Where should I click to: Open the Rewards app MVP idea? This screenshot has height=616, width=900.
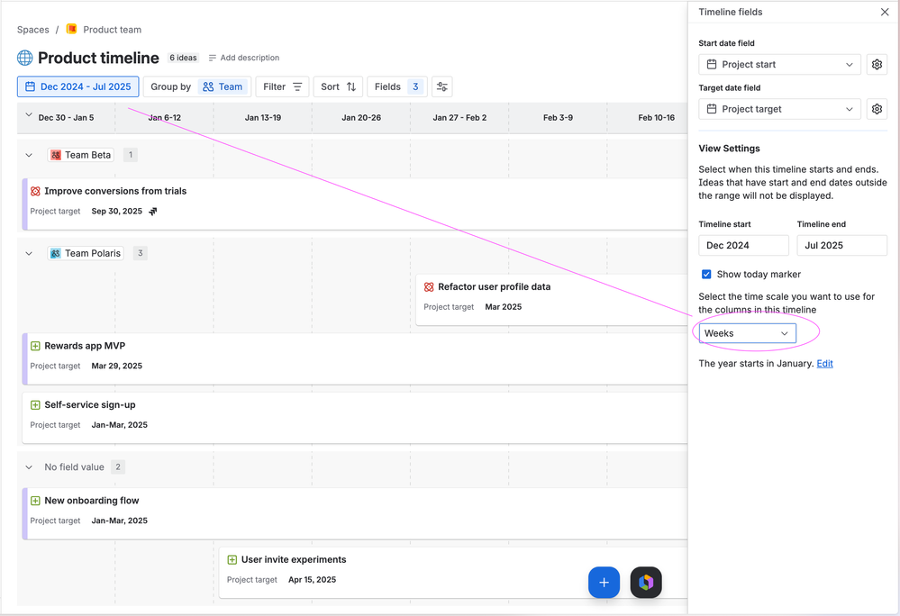point(85,346)
